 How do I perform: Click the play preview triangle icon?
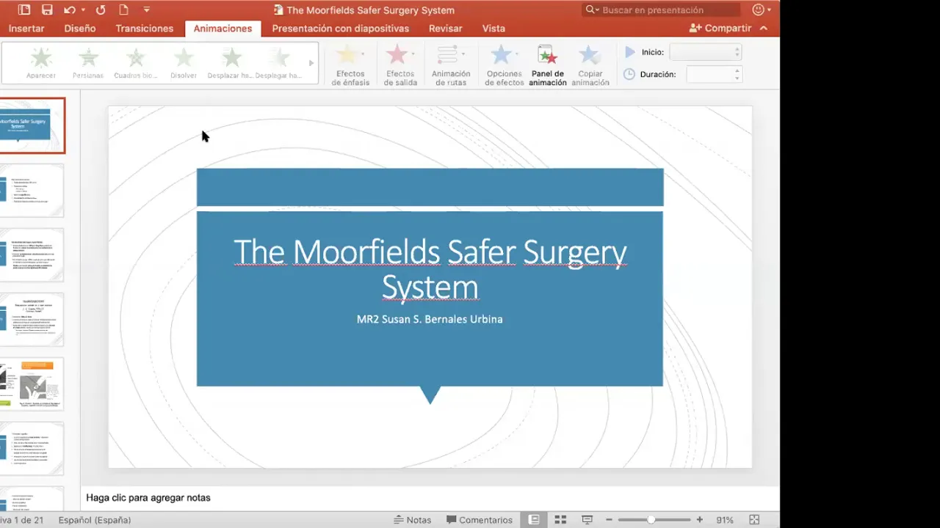pyautogui.click(x=630, y=52)
